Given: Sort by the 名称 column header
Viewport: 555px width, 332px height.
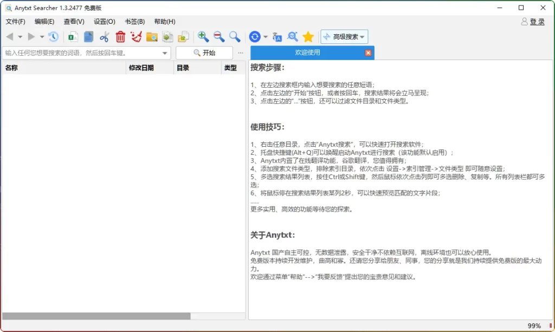Looking at the screenshot, I should click(x=64, y=68).
